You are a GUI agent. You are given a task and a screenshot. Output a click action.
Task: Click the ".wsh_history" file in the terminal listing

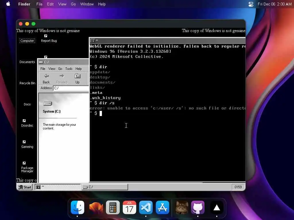pos(105,98)
